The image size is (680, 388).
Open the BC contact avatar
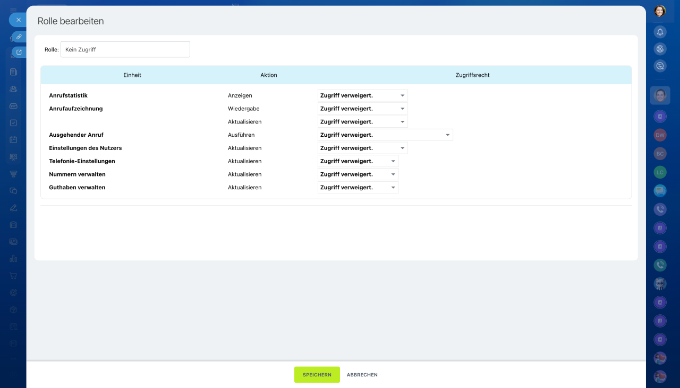660,154
